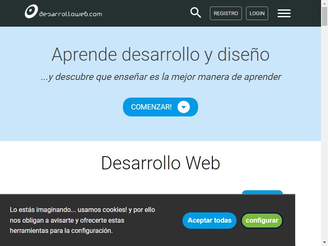Image resolution: width=328 pixels, height=246 pixels.
Task: Click the cookie notice message text
Action: pos(82,220)
